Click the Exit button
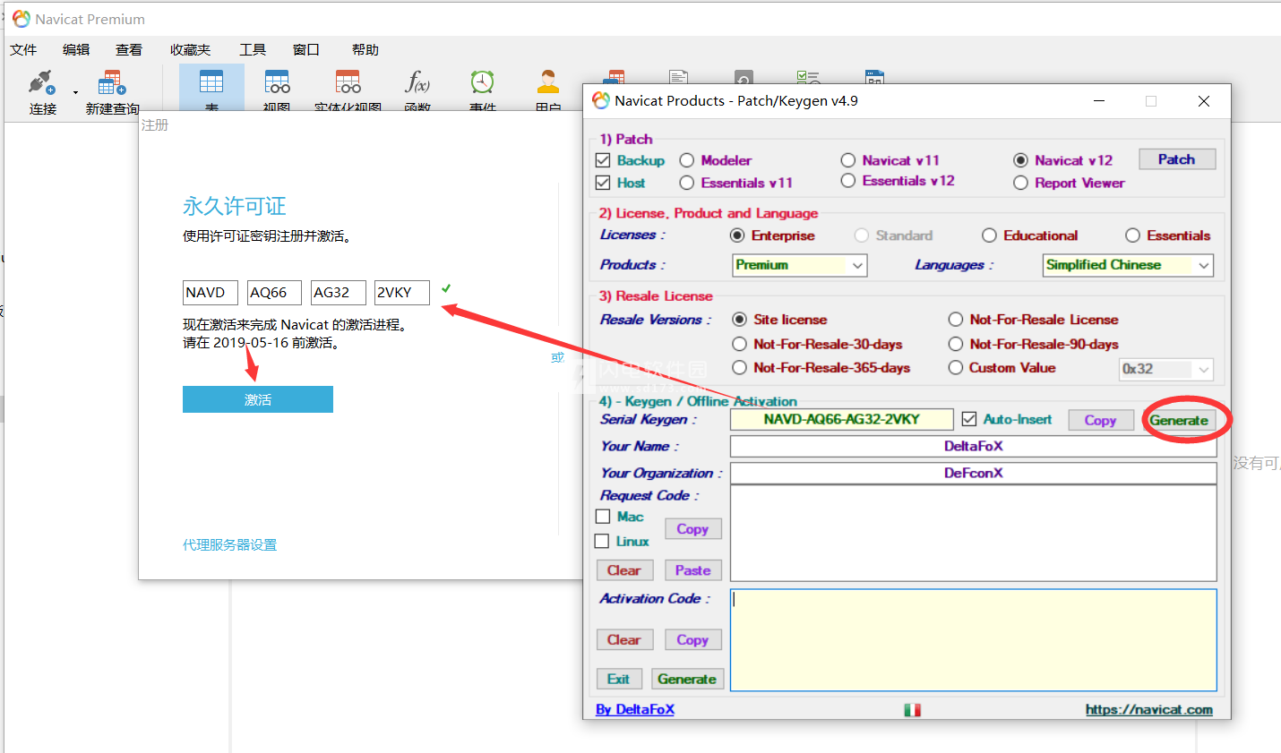The width and height of the screenshot is (1281, 753). click(x=619, y=679)
